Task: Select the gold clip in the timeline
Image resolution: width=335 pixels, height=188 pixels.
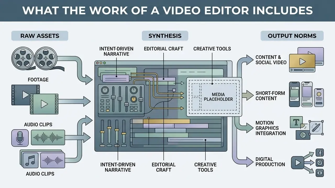Action: click(166, 121)
